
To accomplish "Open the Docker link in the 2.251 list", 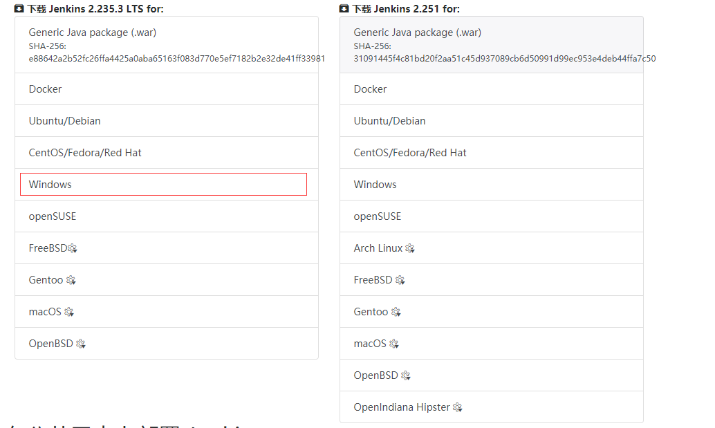I will [x=492, y=89].
